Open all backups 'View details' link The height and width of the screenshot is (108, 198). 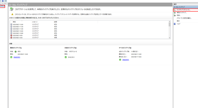(x=126, y=60)
